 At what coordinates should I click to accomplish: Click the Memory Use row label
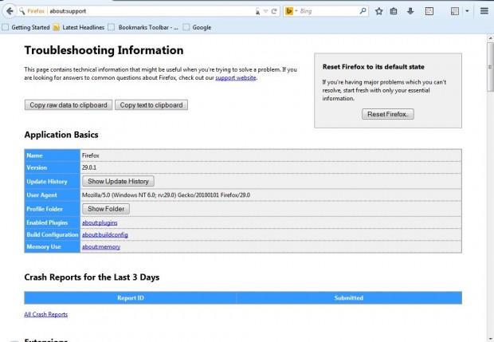point(44,247)
